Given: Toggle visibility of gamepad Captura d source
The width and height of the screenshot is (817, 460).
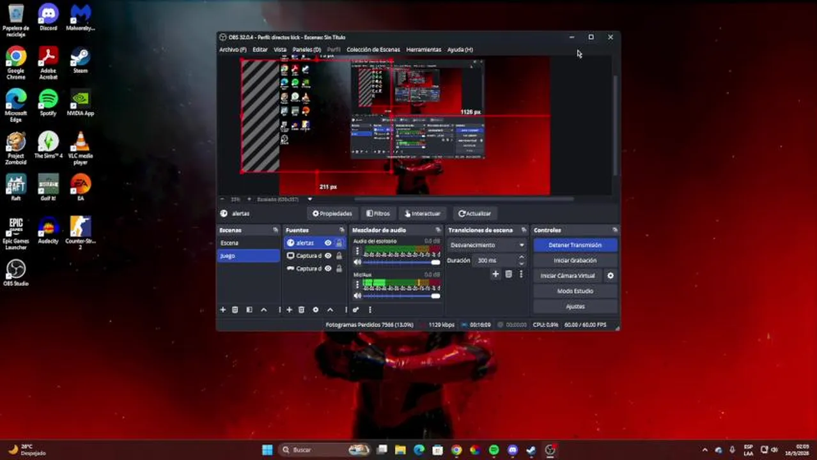Looking at the screenshot, I should 328,268.
